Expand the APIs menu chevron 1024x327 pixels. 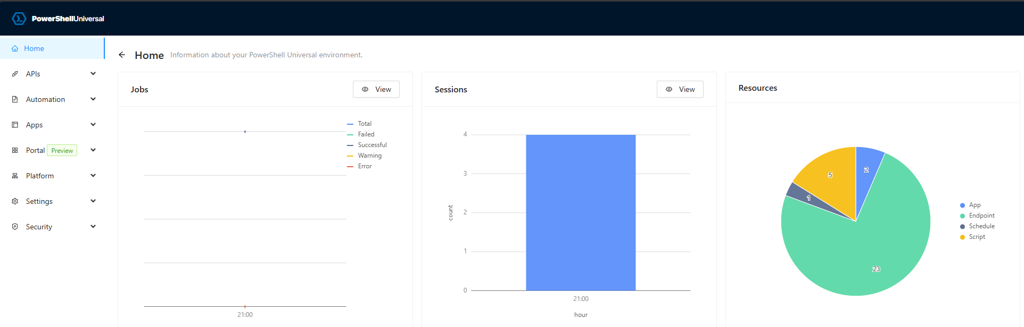point(93,74)
